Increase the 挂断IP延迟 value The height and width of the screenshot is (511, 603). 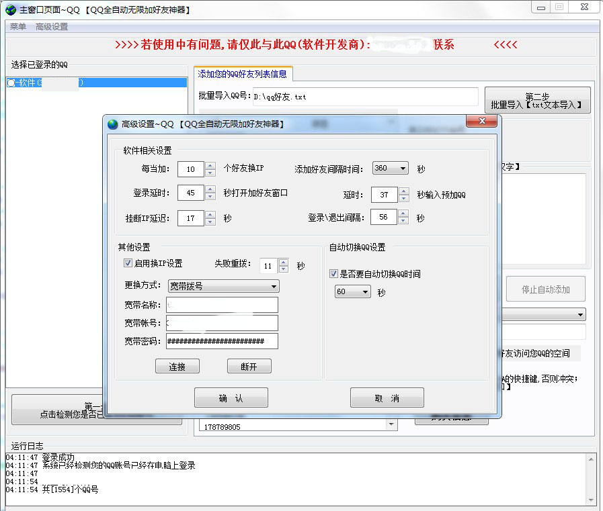point(210,214)
